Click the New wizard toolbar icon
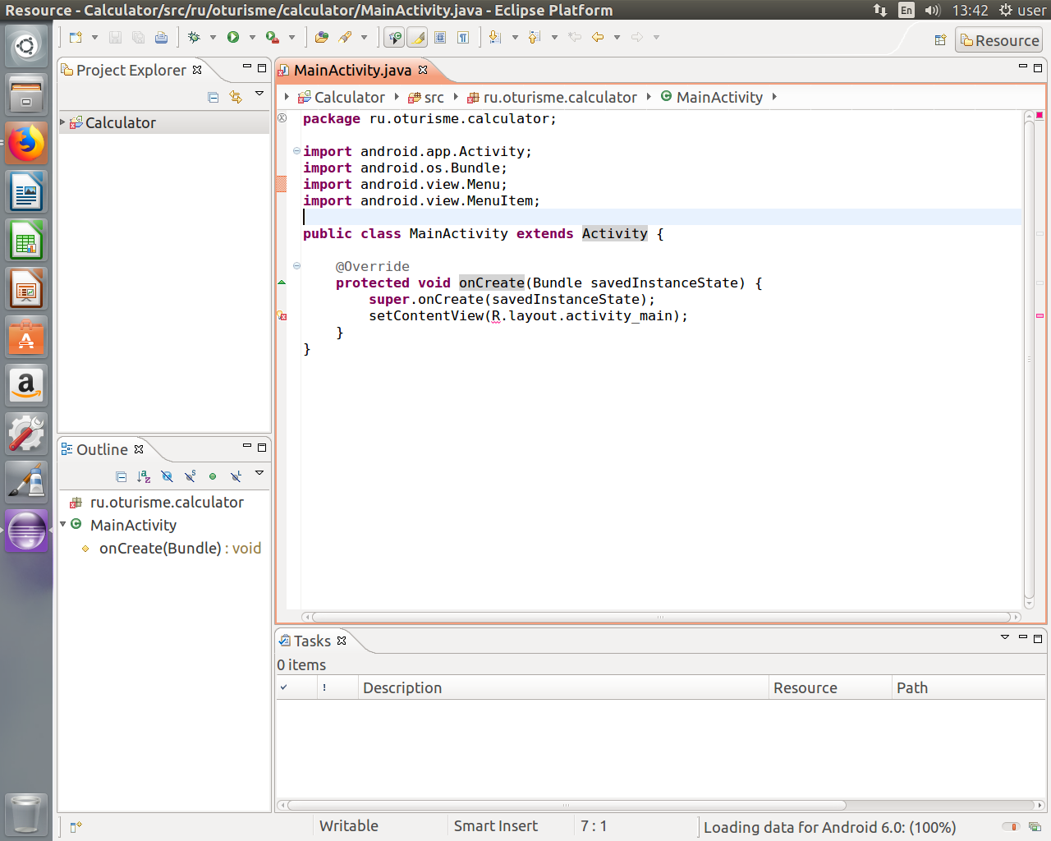The width and height of the screenshot is (1051, 841). click(76, 37)
